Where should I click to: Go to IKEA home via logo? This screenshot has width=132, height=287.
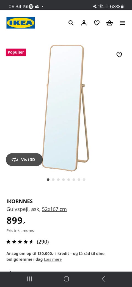[21, 23]
